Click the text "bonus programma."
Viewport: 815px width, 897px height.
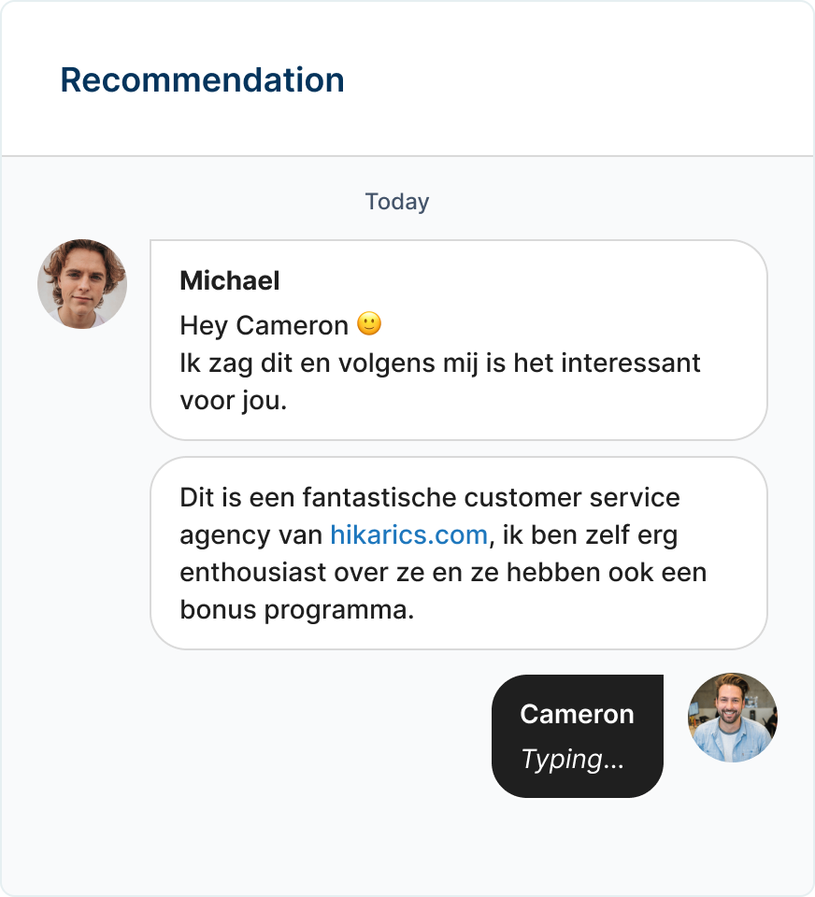point(296,610)
